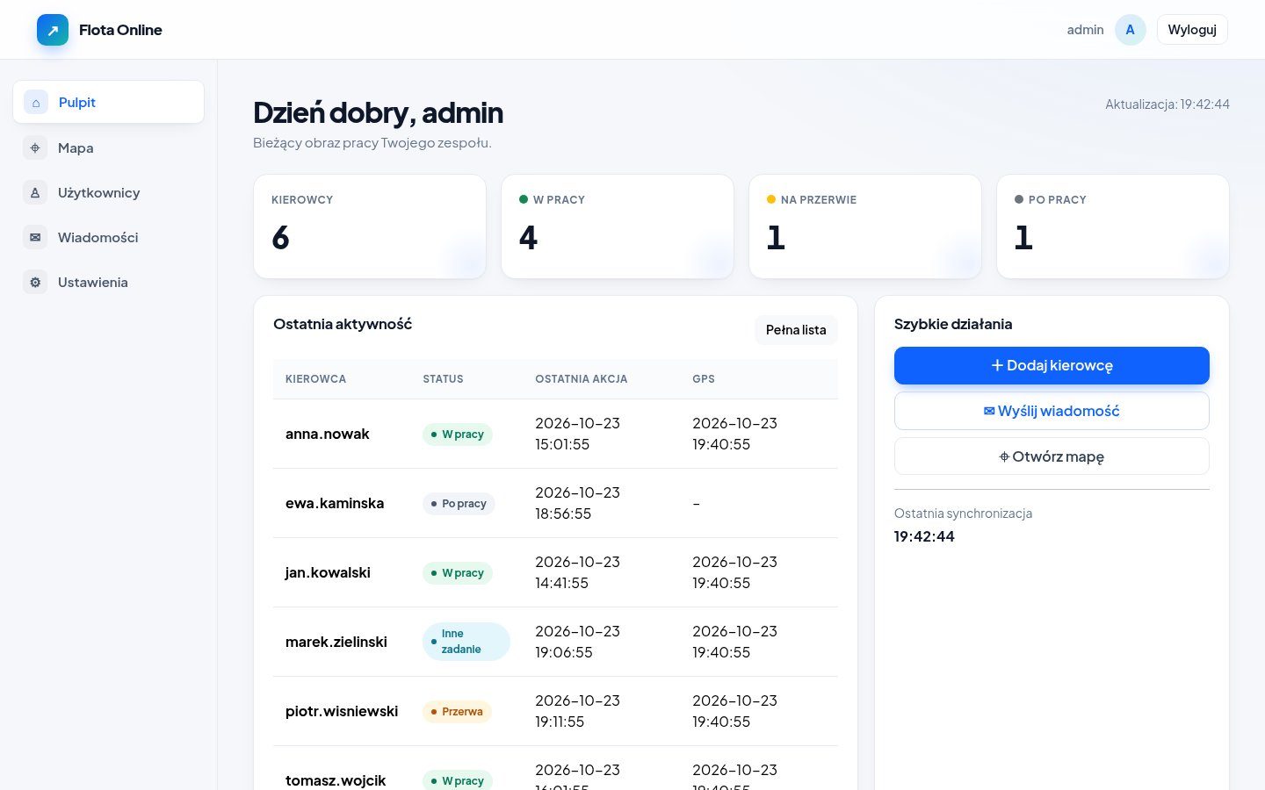Click the Wiadomości envelope icon in sidebar
The height and width of the screenshot is (790, 1265).
tap(35, 238)
